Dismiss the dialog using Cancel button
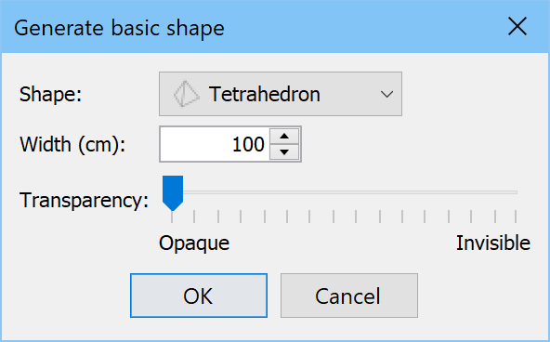Screen dimensions: 550x342 click(349, 296)
